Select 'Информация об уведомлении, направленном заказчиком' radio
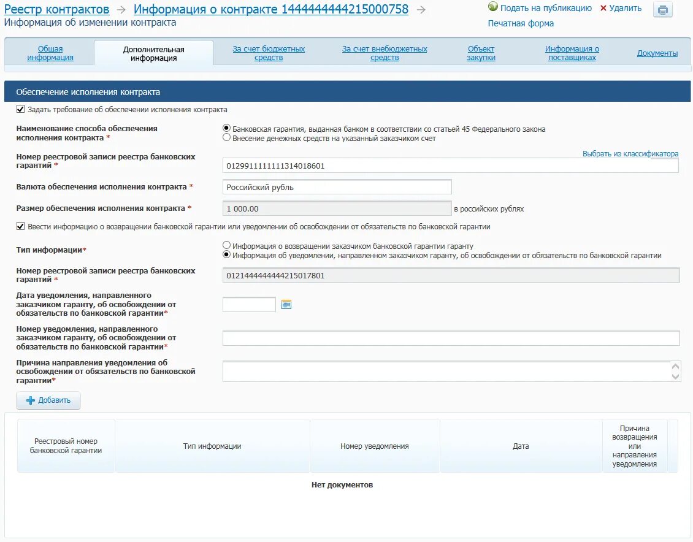 [227, 254]
